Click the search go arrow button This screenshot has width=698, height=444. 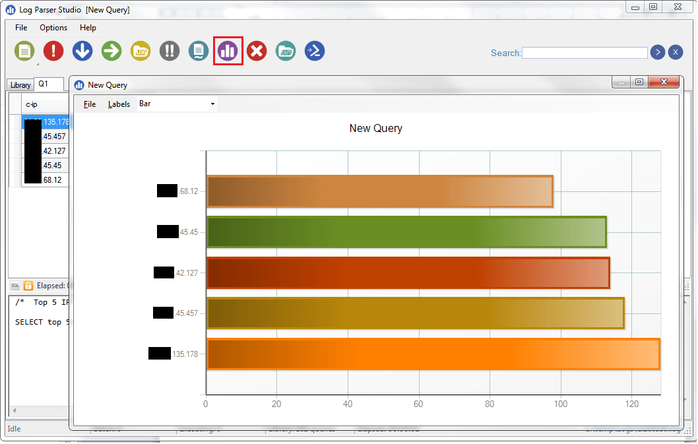pos(657,53)
